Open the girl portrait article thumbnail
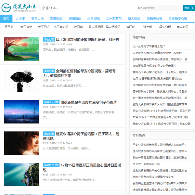The image size is (195, 195). 22,143
